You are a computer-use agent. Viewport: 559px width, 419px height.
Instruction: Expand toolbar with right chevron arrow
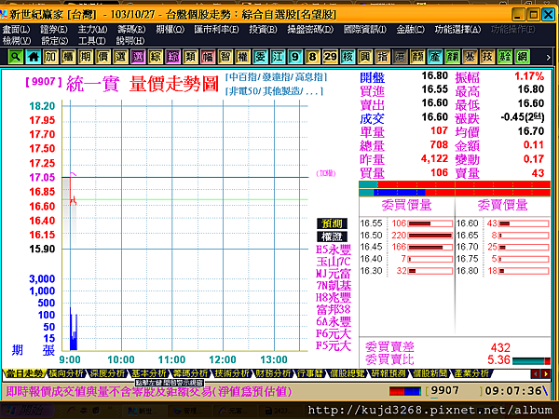(x=548, y=58)
